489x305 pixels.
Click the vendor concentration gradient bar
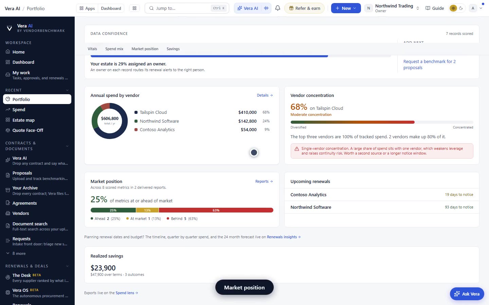(x=382, y=122)
